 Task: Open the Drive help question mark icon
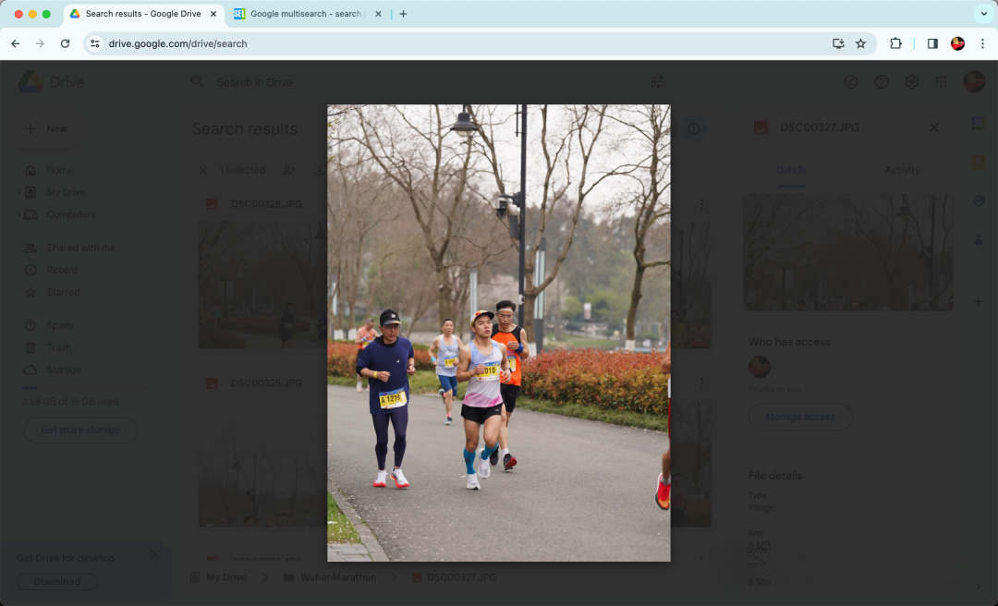tap(882, 81)
